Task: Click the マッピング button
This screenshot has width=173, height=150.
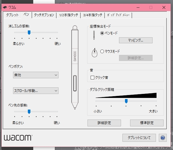Action: pyautogui.click(x=136, y=40)
